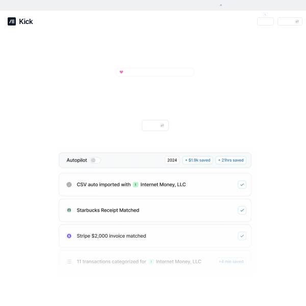The width and height of the screenshot is (306, 306).
Task: Check the Starbucks Receipt Matched checkbox
Action: point(242,210)
